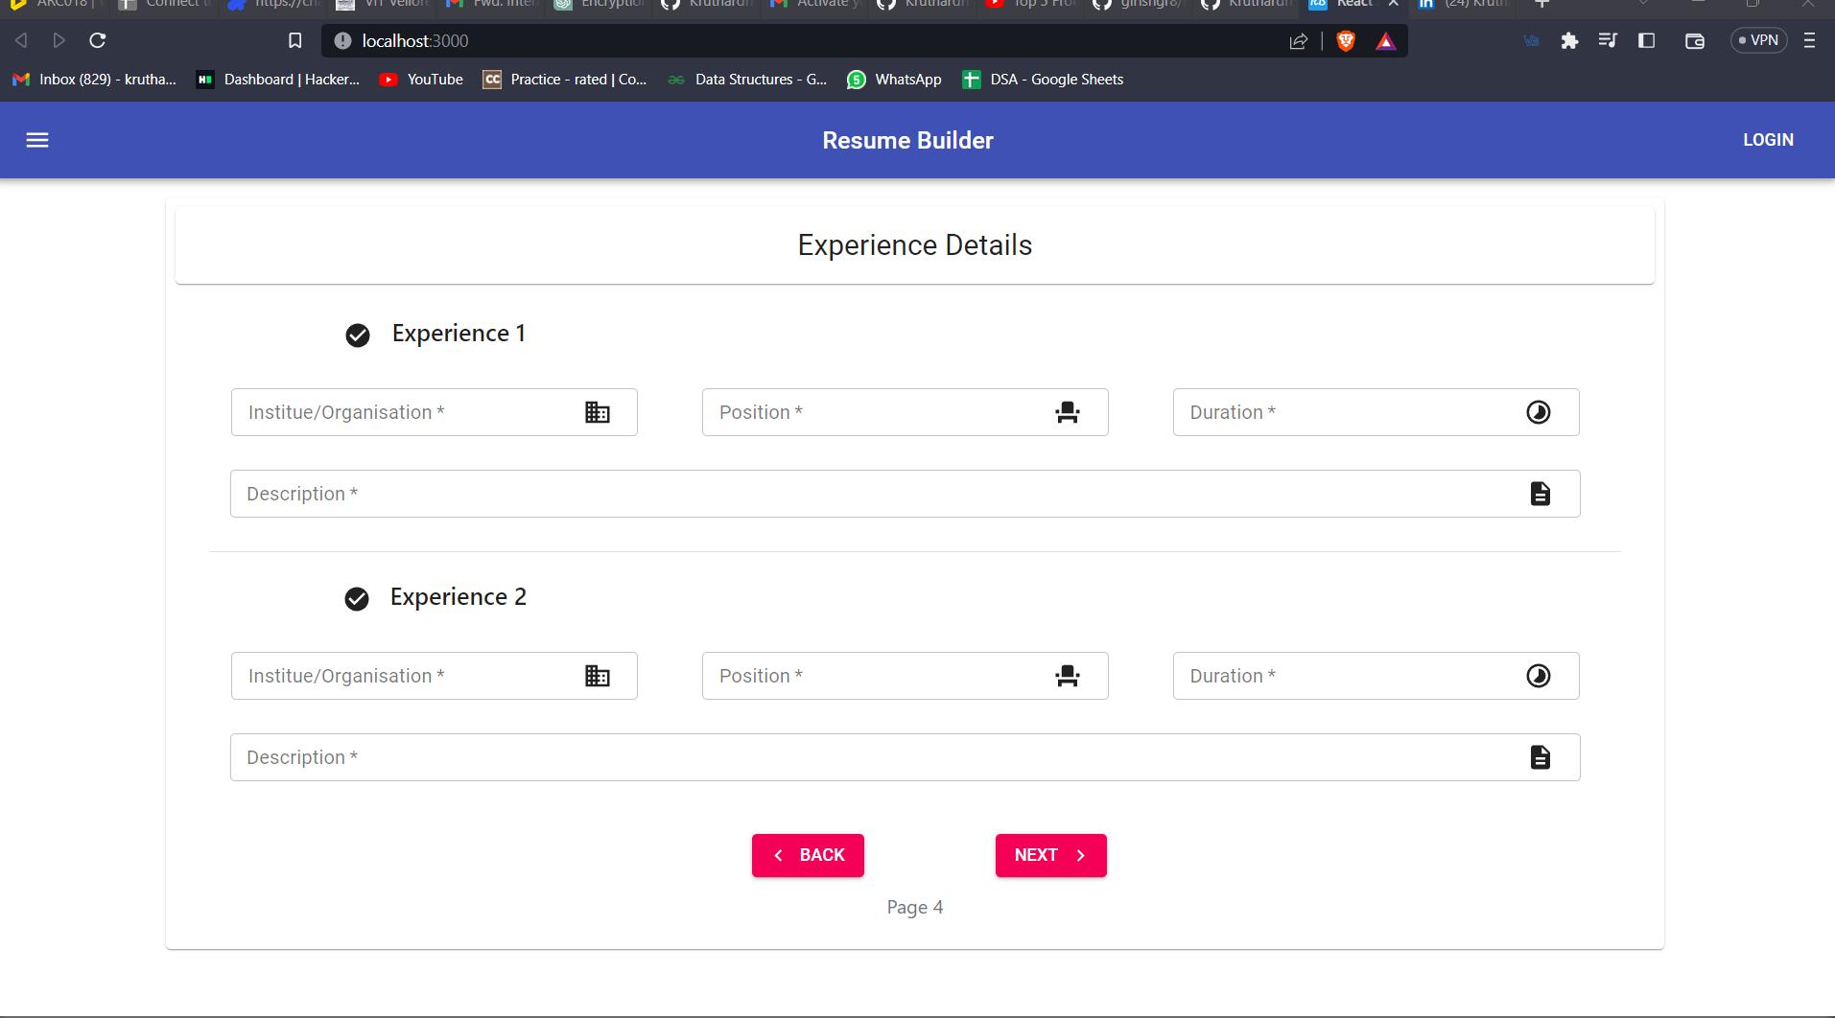The image size is (1835, 1018).
Task: Click the clock icon in Experience 2 Duration field
Action: click(1538, 676)
